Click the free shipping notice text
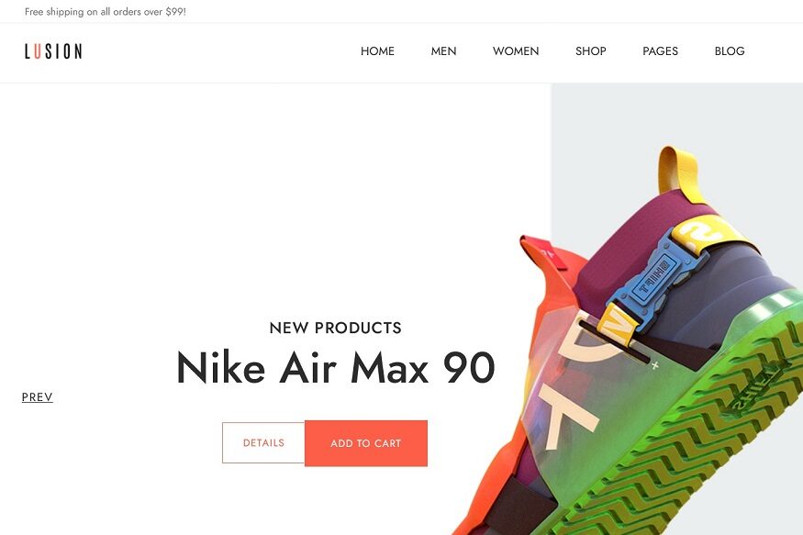 pos(105,11)
